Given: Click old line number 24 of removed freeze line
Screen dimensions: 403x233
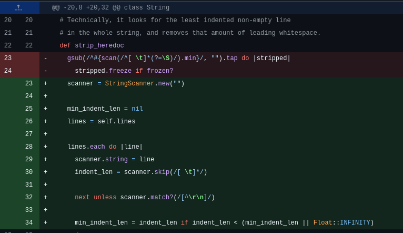Looking at the screenshot, I should pyautogui.click(x=8, y=71).
